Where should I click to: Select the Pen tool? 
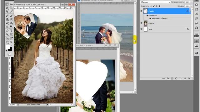7,30
